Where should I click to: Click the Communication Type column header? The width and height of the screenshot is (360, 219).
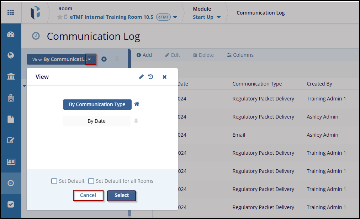[257, 84]
